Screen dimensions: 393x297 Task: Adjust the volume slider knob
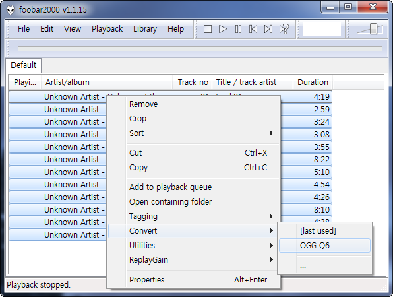coord(373,28)
